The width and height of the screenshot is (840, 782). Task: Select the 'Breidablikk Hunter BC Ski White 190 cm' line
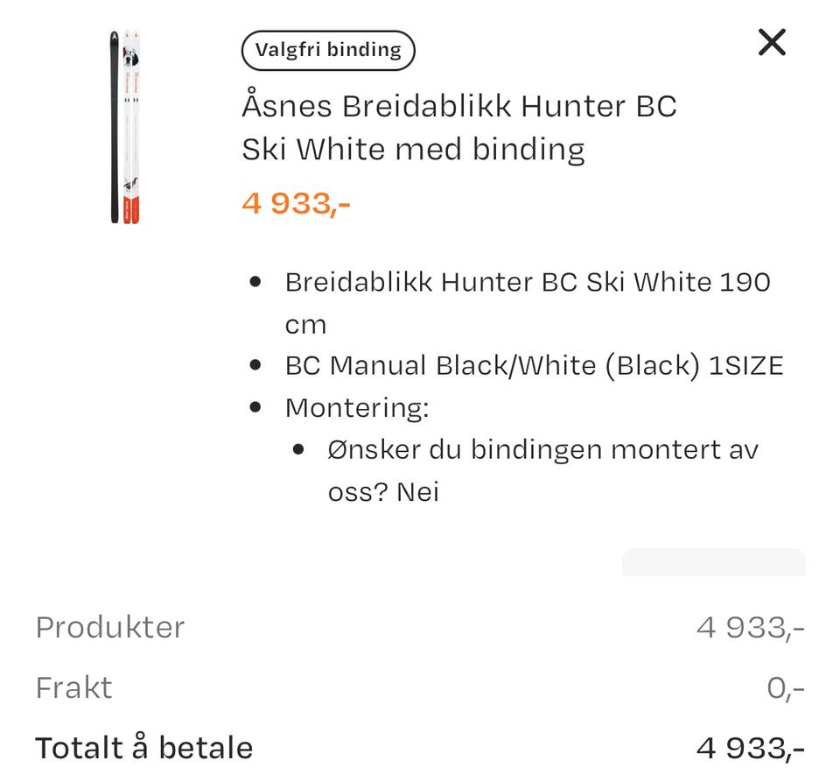pyautogui.click(x=527, y=283)
